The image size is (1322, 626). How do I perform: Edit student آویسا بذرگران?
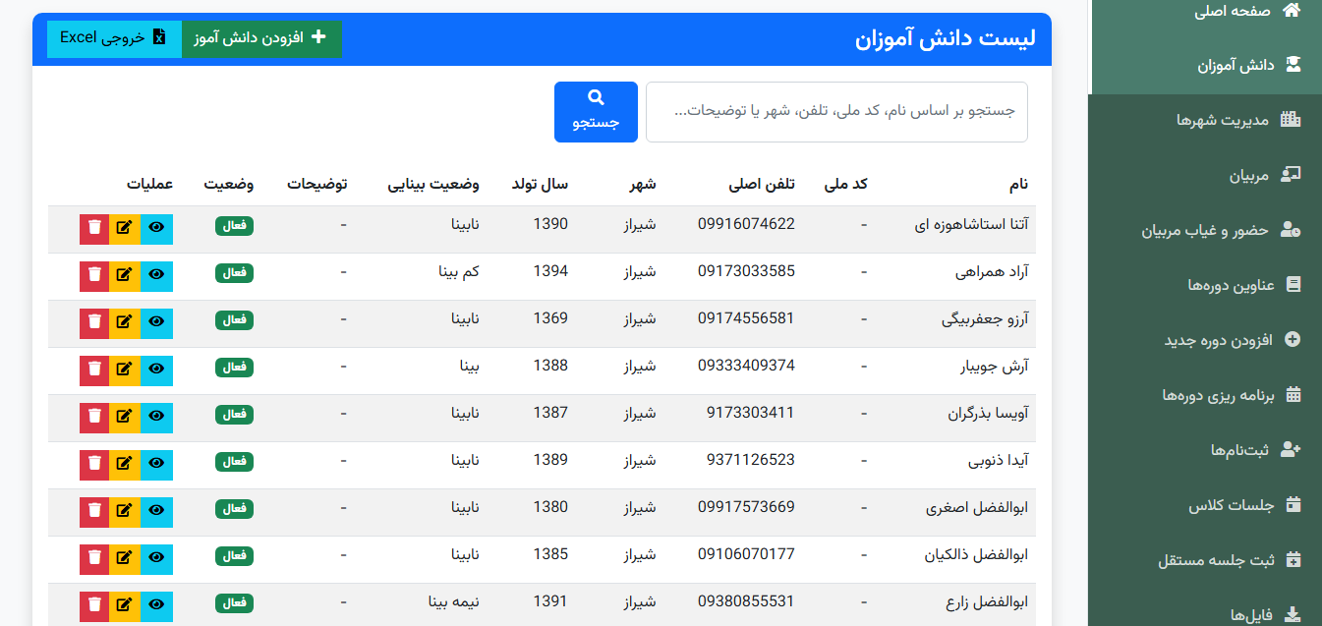(x=125, y=417)
